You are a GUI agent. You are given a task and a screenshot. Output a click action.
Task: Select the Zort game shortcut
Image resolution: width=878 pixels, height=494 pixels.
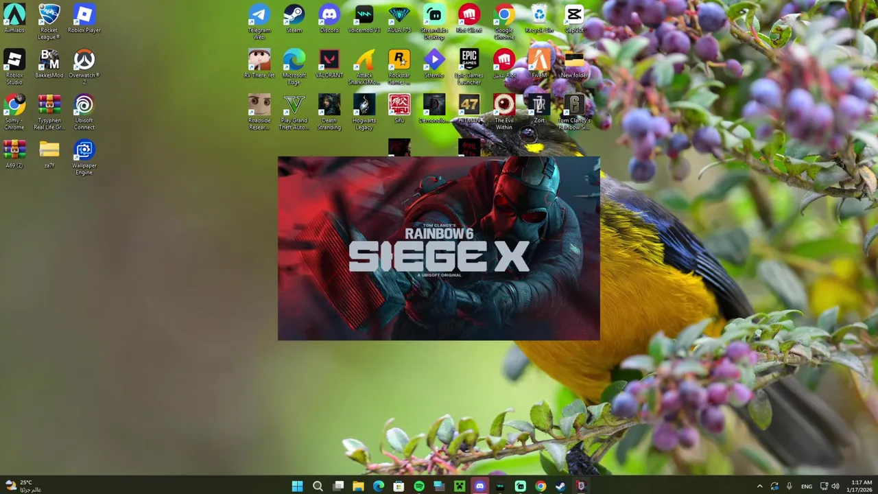point(539,109)
